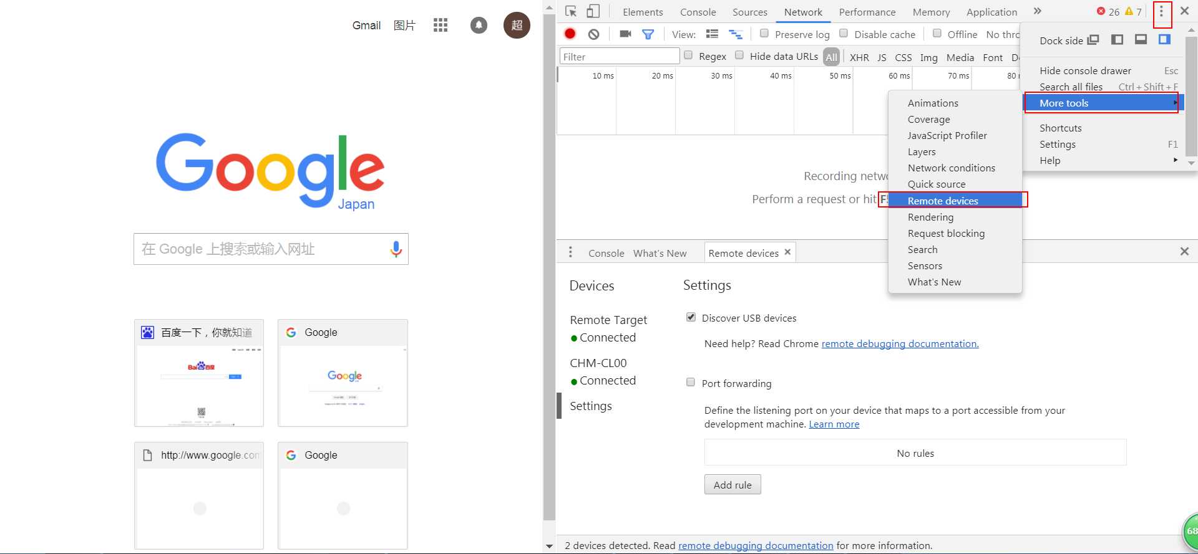Select Settings in the Devices sidebar
The width and height of the screenshot is (1198, 554).
590,406
